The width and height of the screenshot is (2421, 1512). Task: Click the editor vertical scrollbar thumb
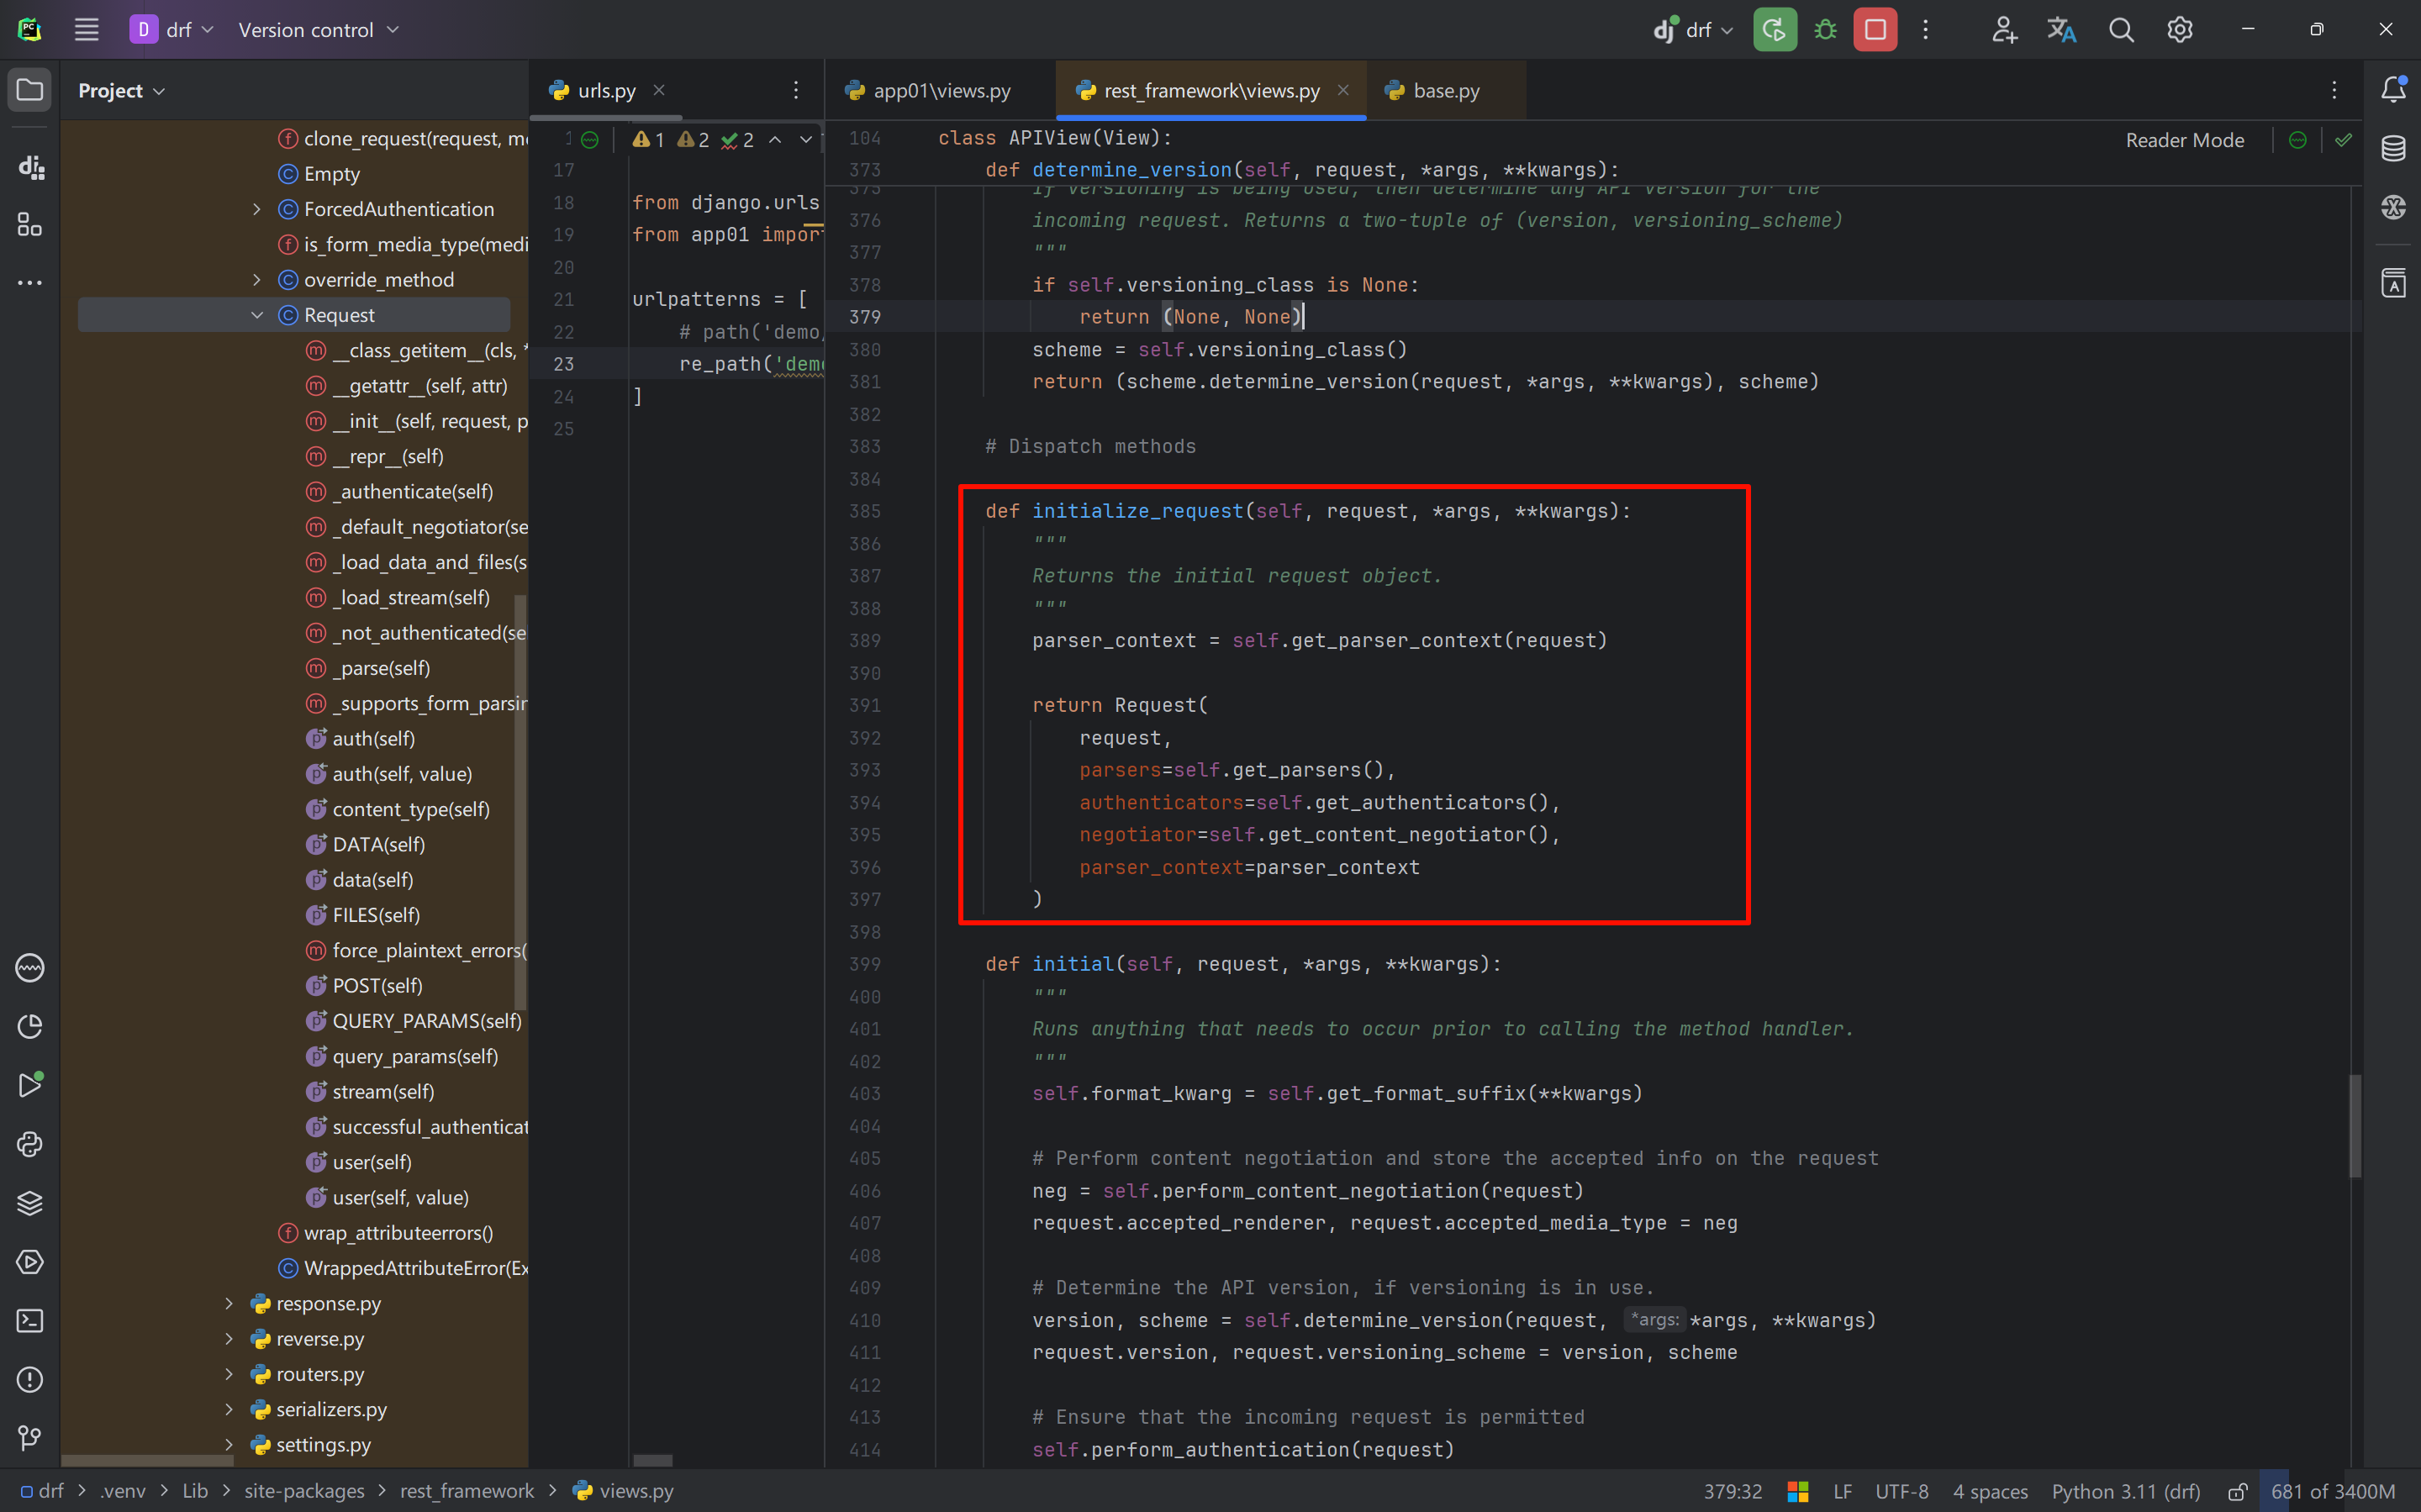(2355, 1125)
